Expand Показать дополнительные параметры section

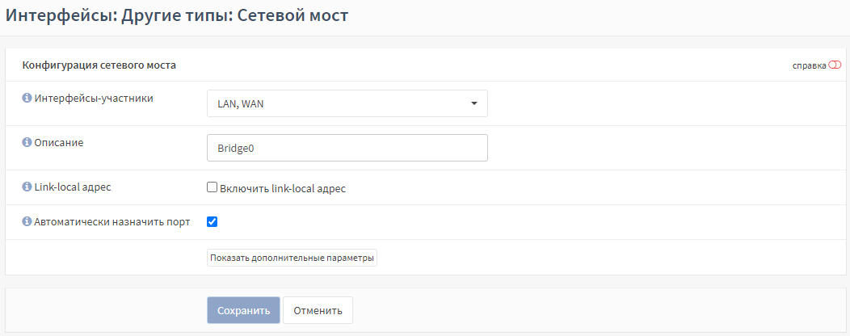tap(292, 258)
